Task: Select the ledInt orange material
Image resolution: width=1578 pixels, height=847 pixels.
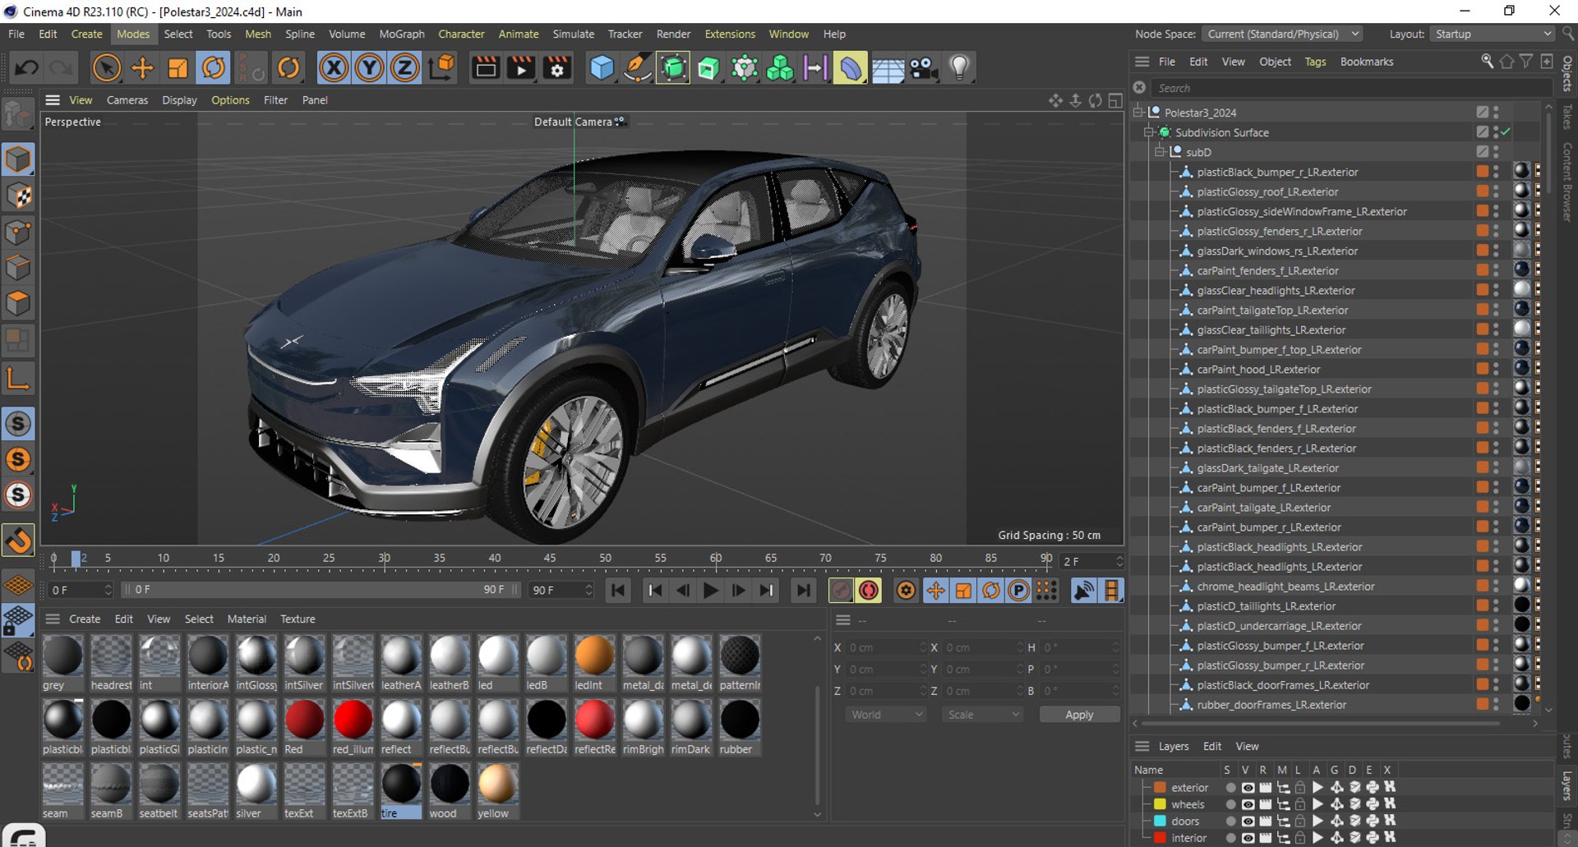Action: (x=594, y=663)
